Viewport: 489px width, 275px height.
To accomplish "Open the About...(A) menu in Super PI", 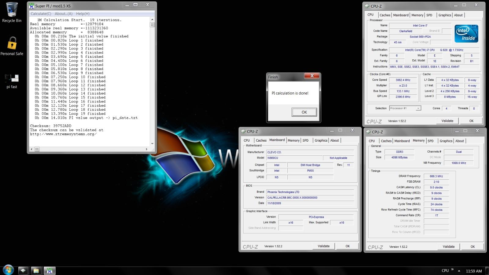I will (64, 14).
